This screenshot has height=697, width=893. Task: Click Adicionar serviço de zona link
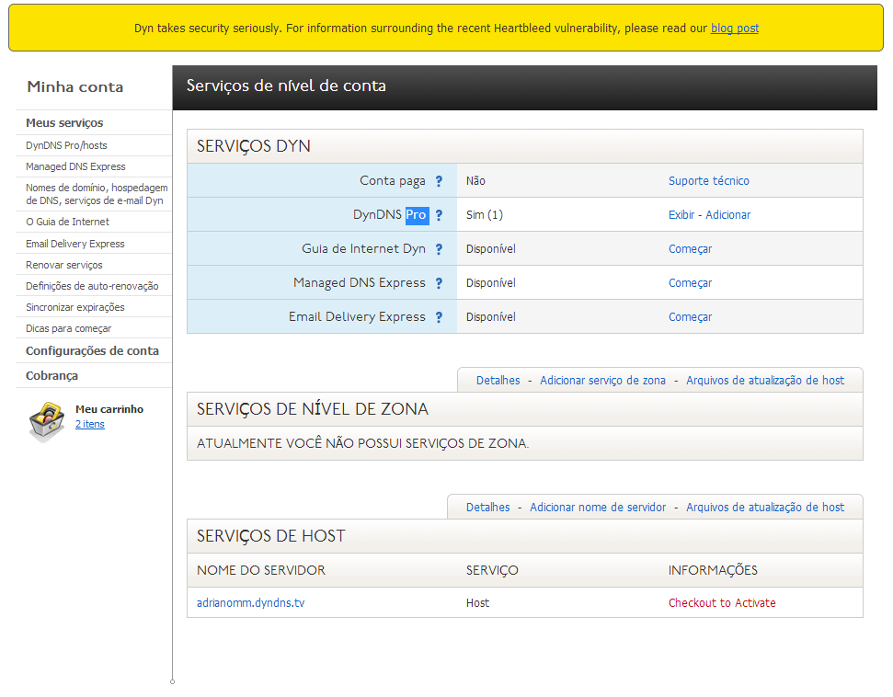point(602,381)
